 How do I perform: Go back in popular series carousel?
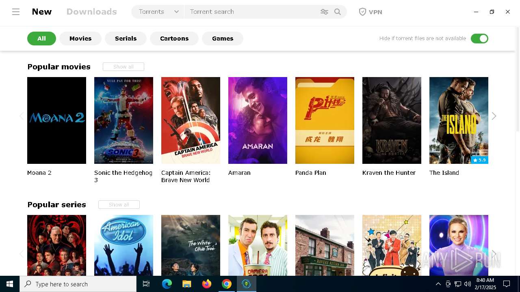[21, 254]
